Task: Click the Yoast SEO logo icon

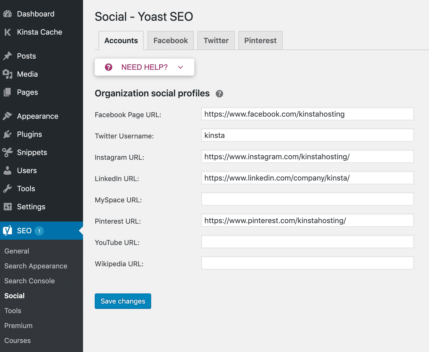Action: 7,231
